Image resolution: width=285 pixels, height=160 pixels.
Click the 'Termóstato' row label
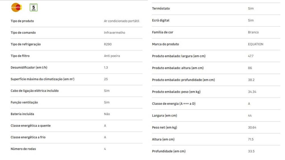(161, 9)
